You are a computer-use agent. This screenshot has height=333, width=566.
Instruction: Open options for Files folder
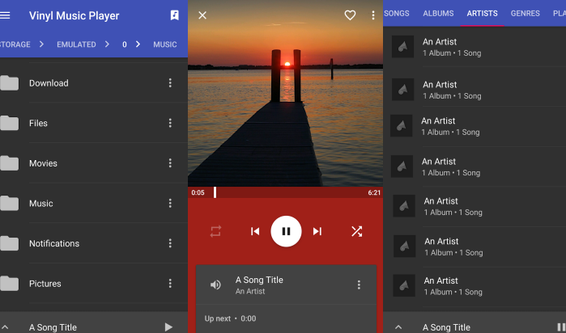pos(170,123)
